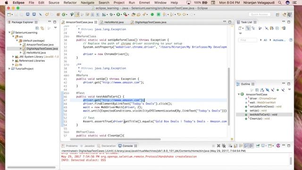Toggle Show Console on standard out change

pos(246,146)
